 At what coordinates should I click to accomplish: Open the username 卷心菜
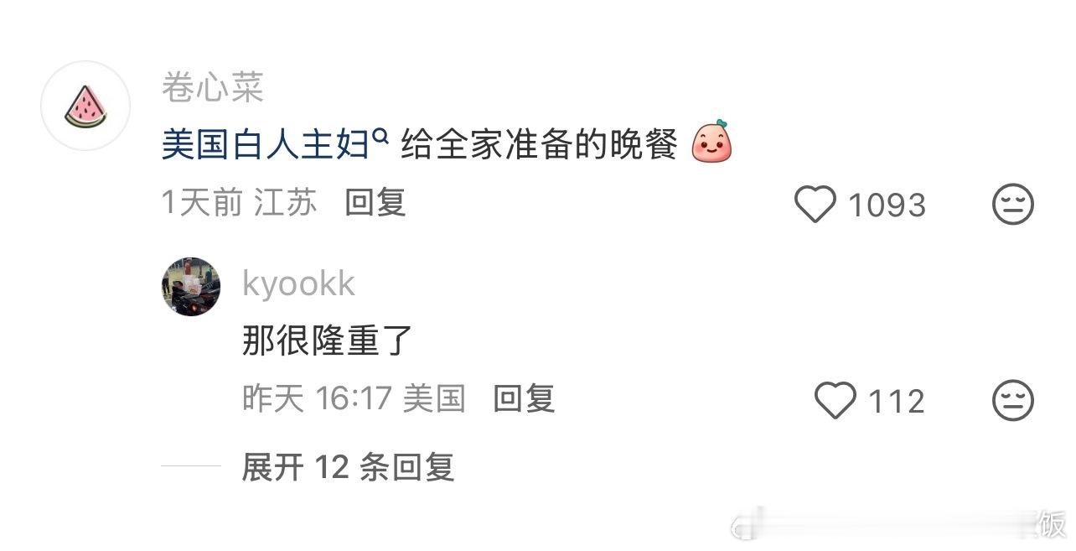pos(213,87)
